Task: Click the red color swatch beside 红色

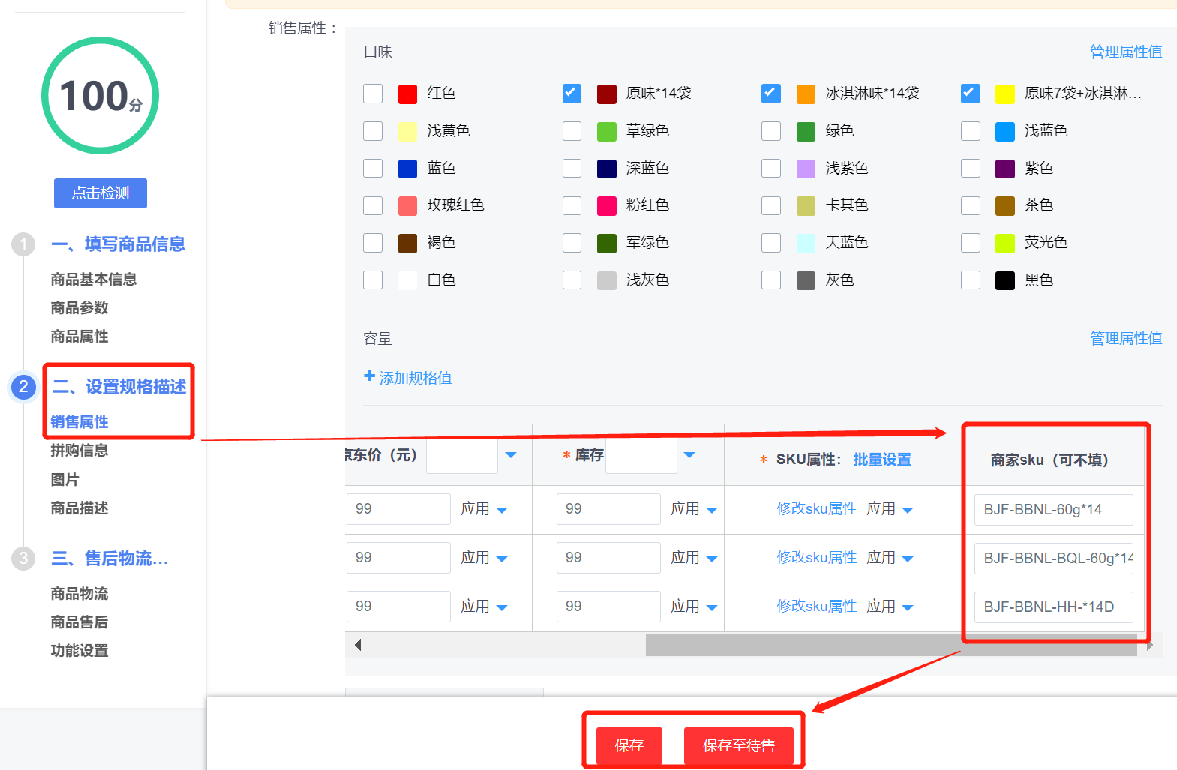Action: coord(407,94)
